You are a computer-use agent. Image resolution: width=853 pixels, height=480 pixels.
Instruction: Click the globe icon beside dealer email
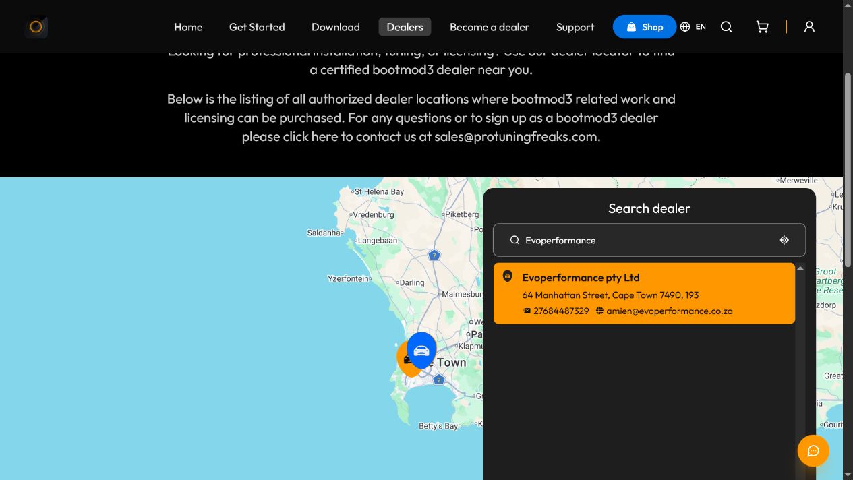(x=599, y=311)
